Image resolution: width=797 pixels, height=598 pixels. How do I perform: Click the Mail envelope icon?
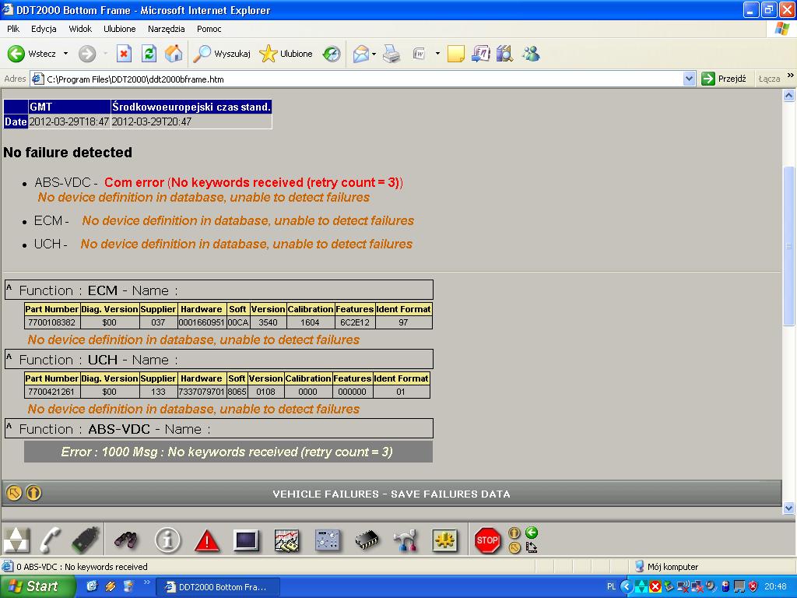pyautogui.click(x=360, y=54)
